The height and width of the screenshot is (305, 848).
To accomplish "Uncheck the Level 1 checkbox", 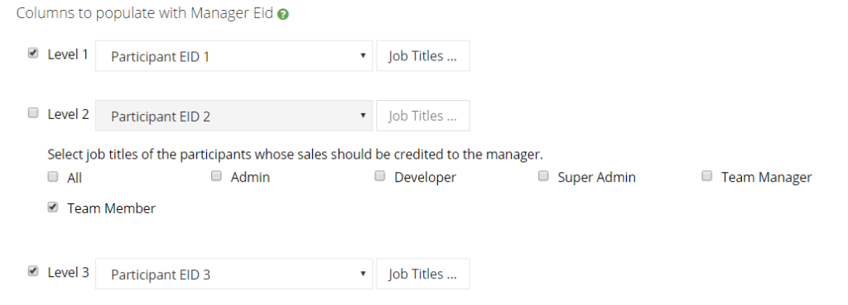I will [33, 53].
